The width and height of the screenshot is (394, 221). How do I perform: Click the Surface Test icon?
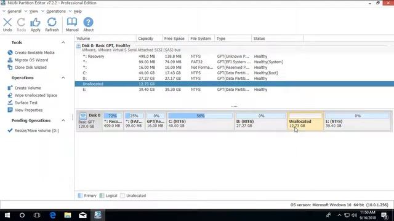tap(10, 103)
